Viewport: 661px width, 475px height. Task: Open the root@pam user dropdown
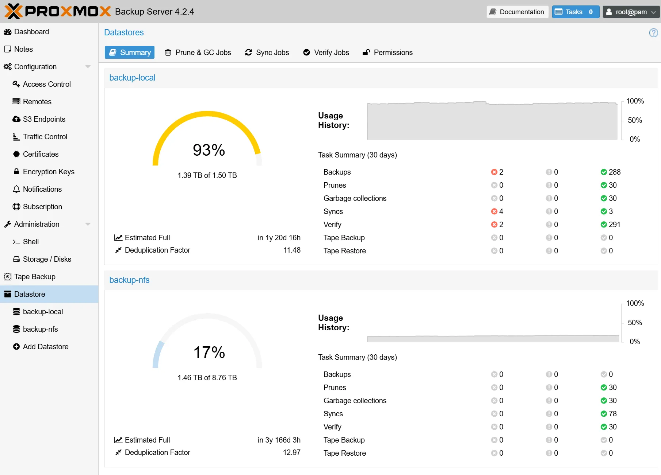pos(631,12)
